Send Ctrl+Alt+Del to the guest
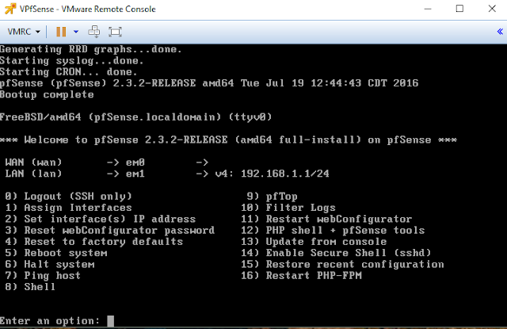This screenshot has width=507, height=329. tap(94, 32)
